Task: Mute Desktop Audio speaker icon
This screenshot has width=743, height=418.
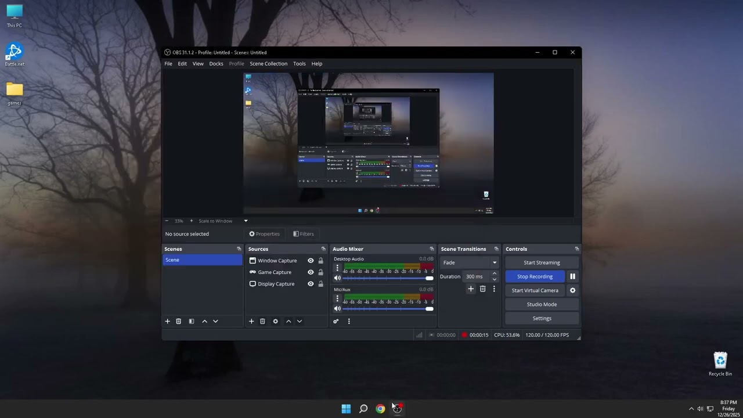Action: tap(337, 278)
